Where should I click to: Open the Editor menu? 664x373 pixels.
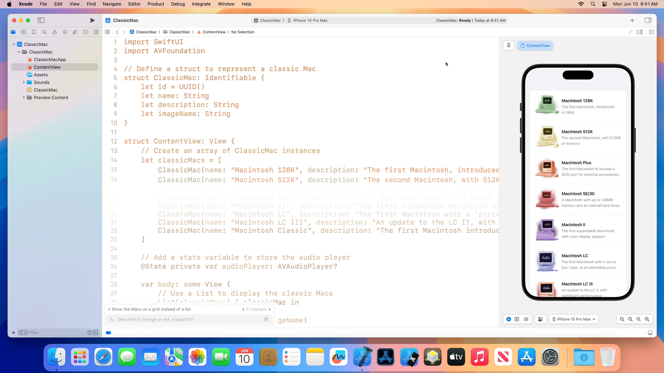(134, 4)
